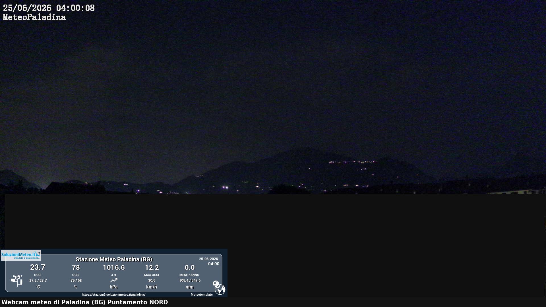
Task: Click the MeteoPaladina overlay text
Action: pos(34,17)
